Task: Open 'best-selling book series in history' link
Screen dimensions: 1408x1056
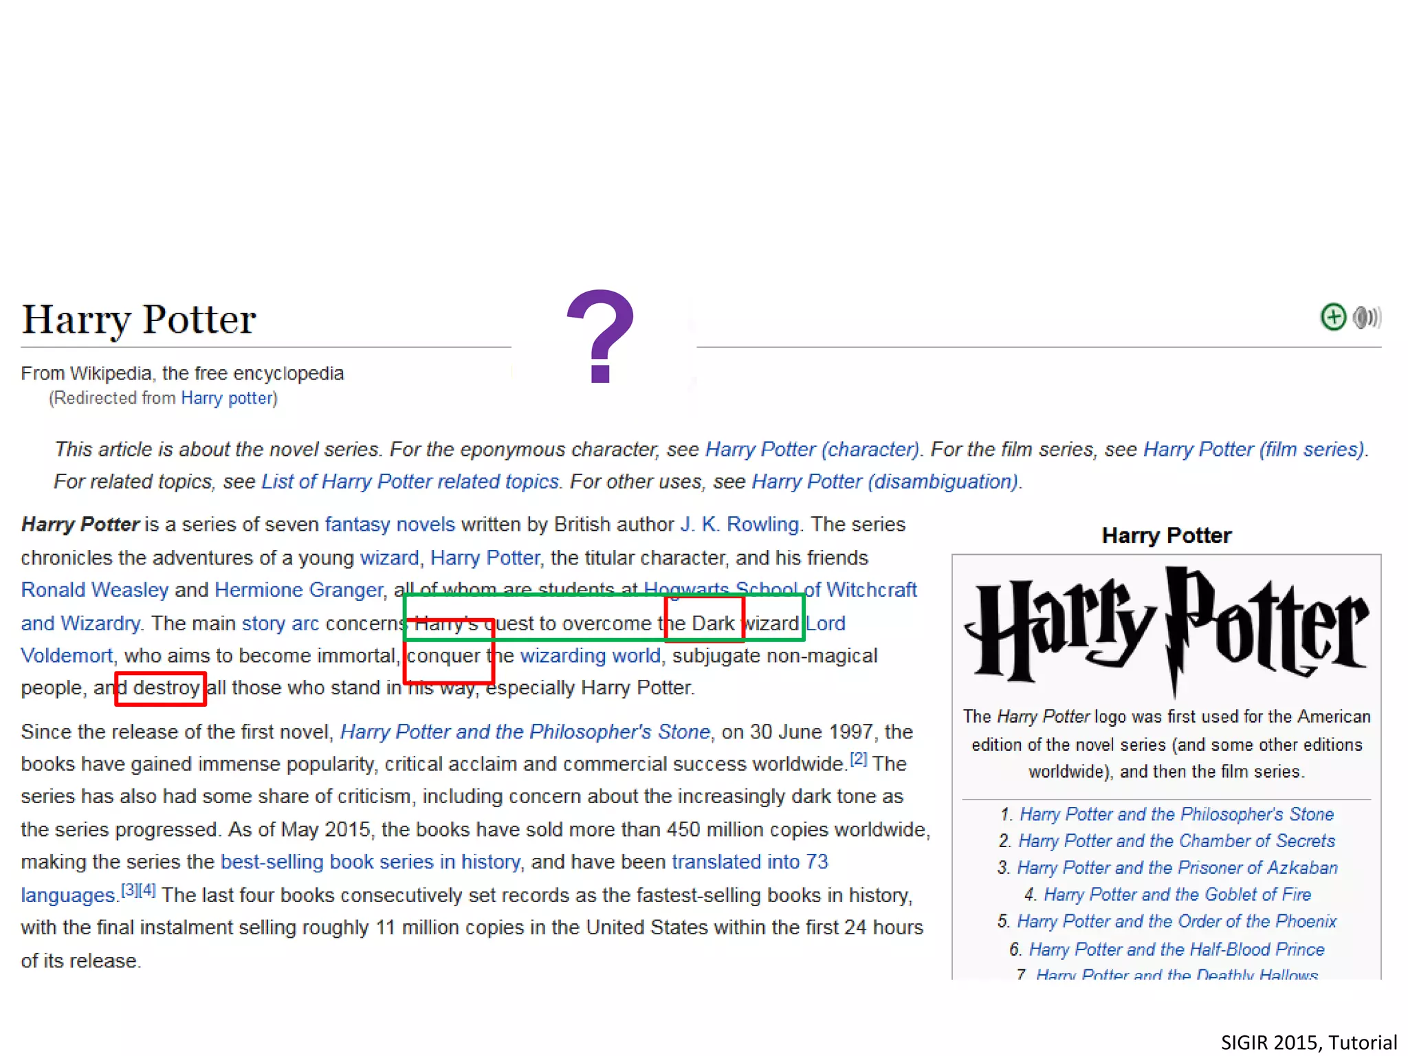Action: 370,861
